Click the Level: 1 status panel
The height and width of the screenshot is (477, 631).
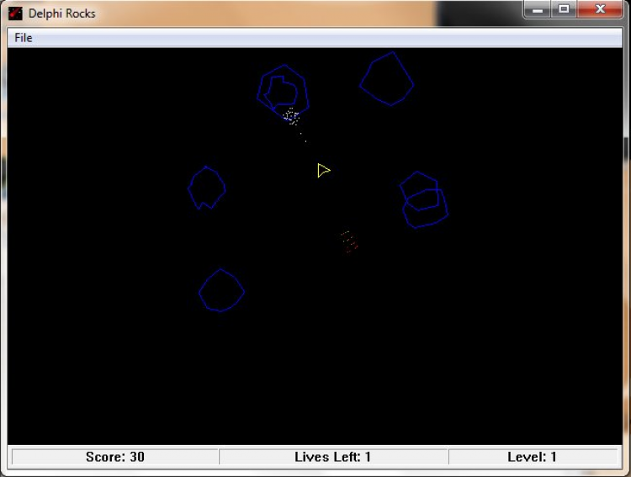point(533,457)
